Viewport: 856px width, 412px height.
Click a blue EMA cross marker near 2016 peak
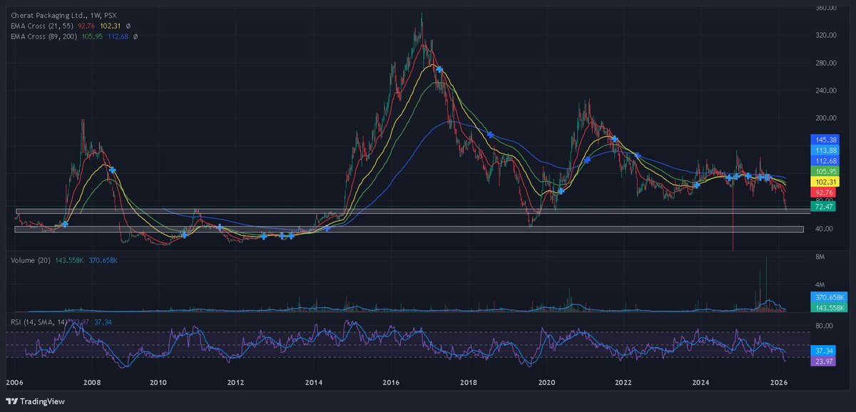pos(438,69)
